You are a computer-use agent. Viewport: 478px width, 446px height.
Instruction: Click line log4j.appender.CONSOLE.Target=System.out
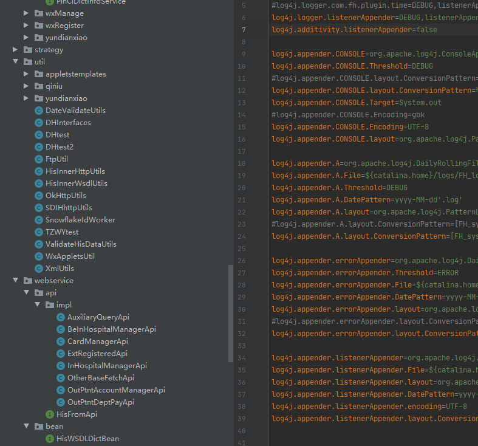(x=357, y=103)
